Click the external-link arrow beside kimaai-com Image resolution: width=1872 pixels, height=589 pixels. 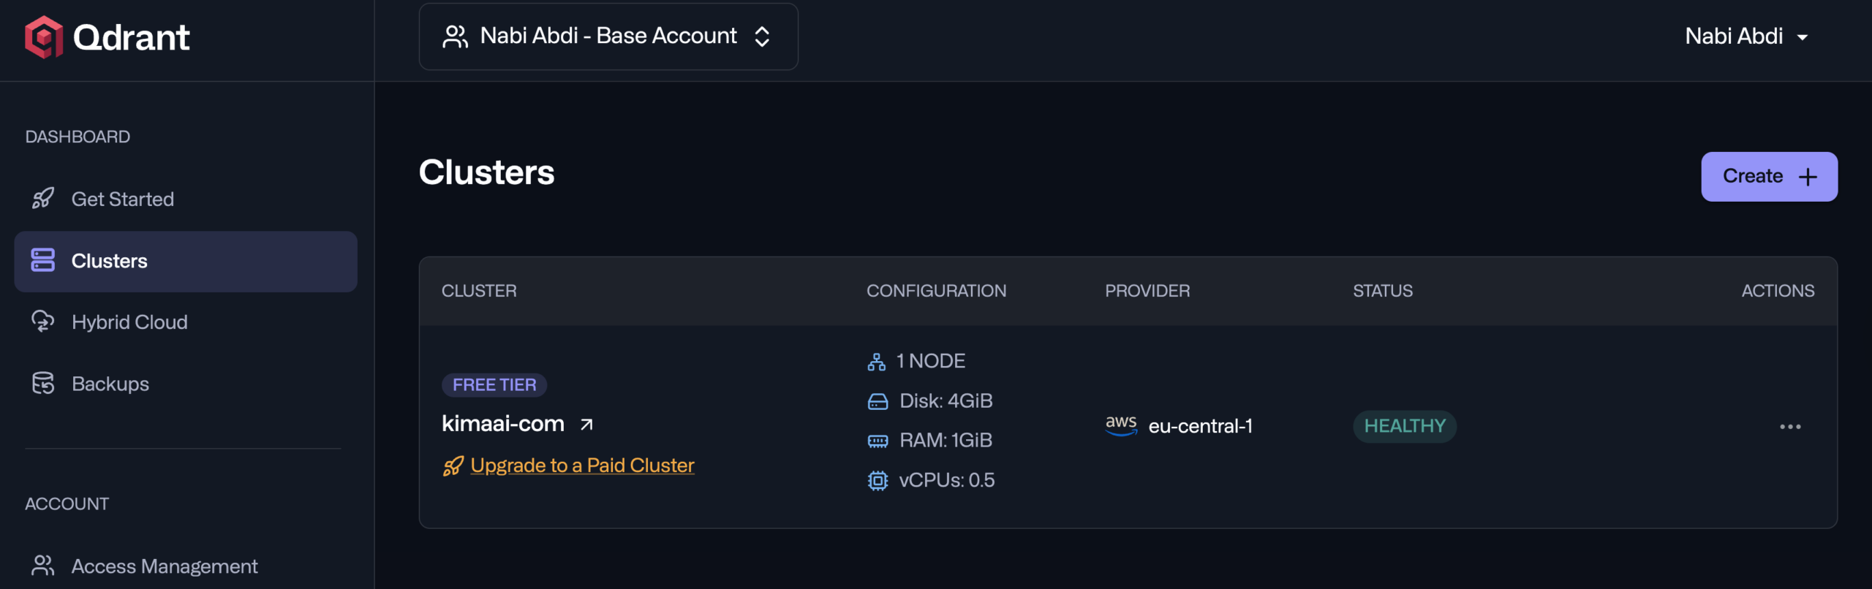(x=586, y=425)
